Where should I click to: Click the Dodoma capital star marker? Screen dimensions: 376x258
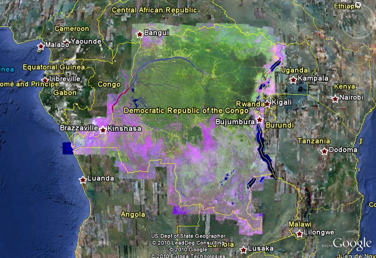pyautogui.click(x=324, y=151)
